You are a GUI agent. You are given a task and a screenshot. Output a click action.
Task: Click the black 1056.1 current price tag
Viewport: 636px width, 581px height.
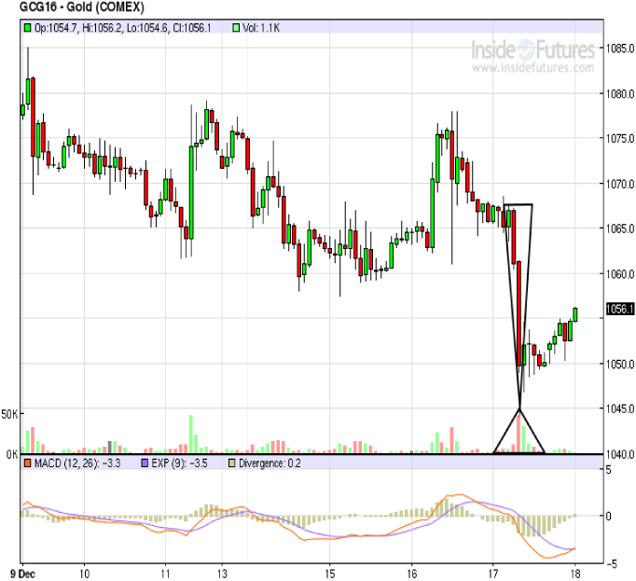pyautogui.click(x=619, y=309)
